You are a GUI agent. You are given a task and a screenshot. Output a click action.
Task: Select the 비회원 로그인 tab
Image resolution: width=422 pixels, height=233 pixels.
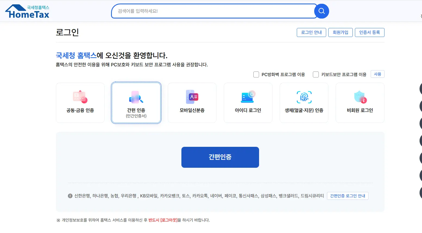[x=360, y=103]
